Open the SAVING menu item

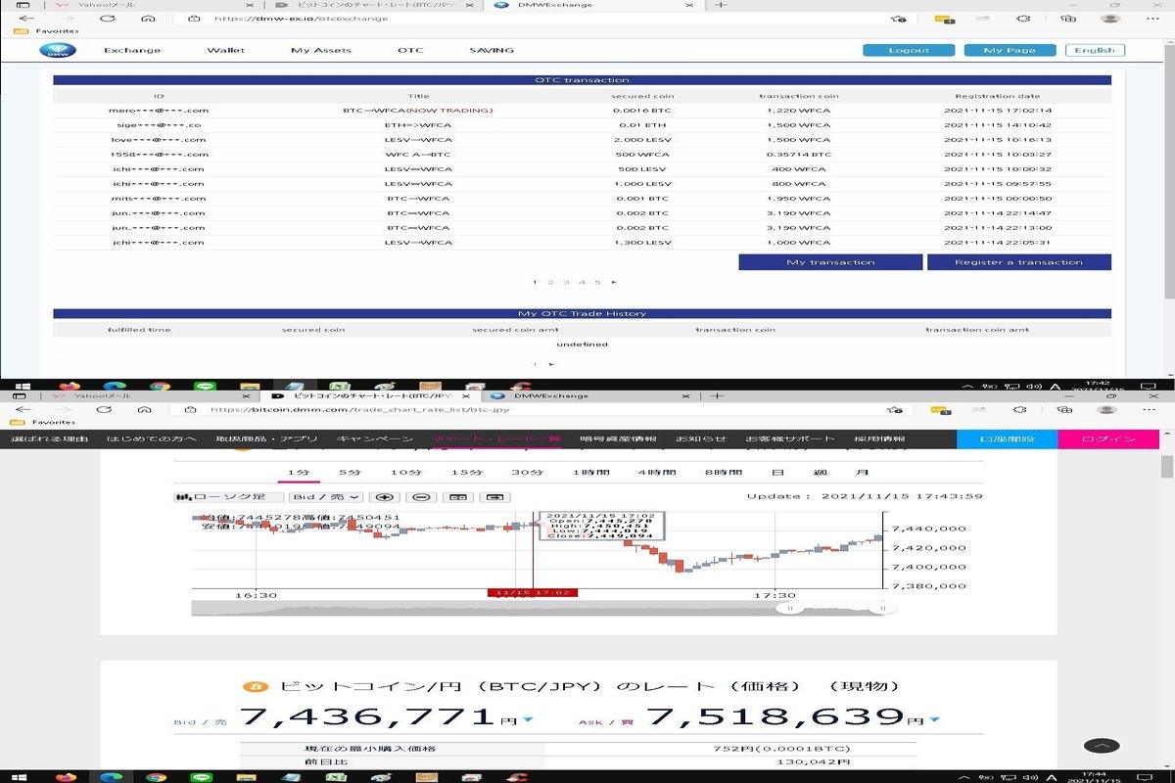[492, 50]
